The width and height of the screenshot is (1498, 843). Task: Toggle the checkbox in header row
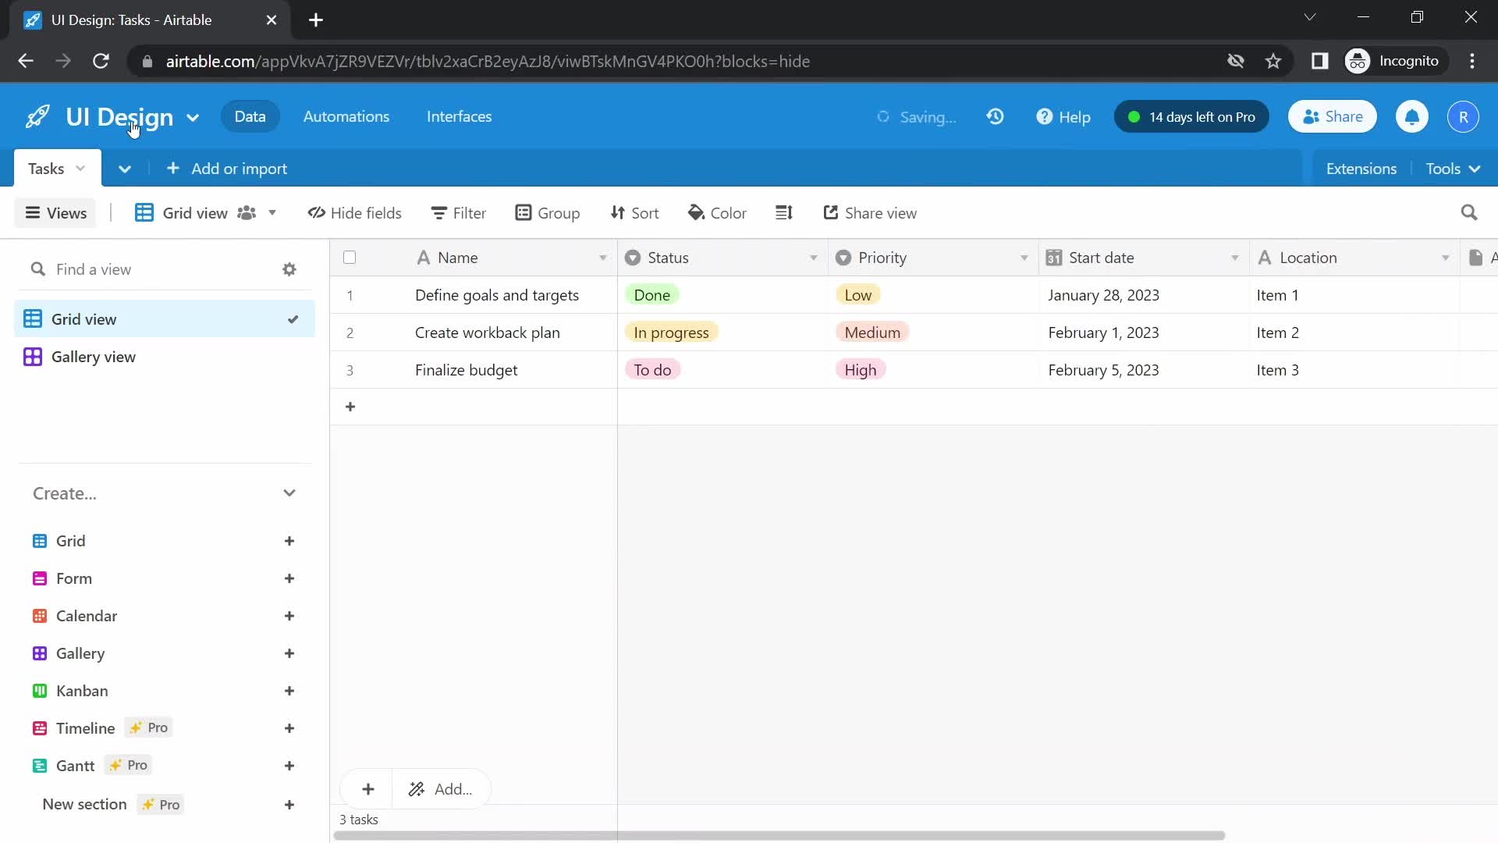tap(350, 256)
